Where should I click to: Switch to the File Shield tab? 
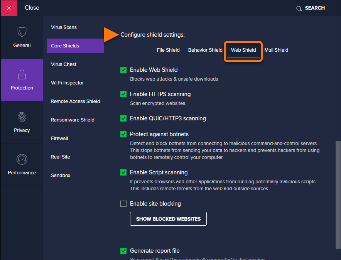pyautogui.click(x=168, y=50)
